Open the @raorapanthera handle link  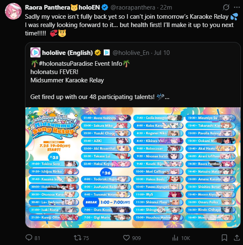pos(133,7)
